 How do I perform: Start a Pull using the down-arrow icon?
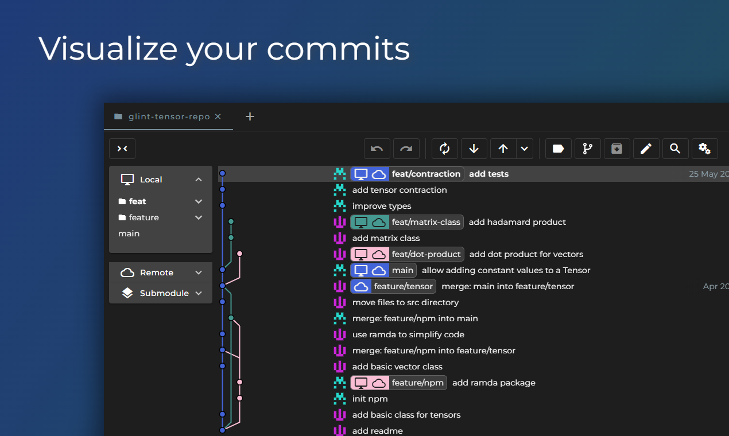pos(474,149)
